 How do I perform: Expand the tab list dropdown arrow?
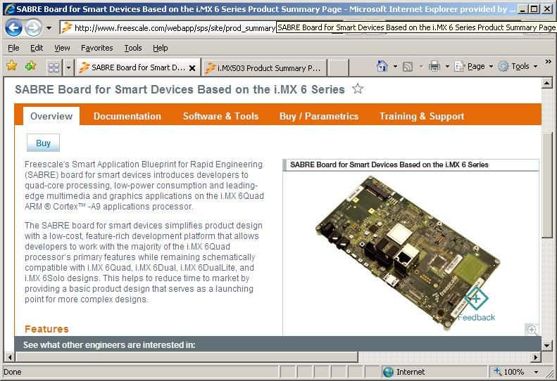pyautogui.click(x=68, y=67)
